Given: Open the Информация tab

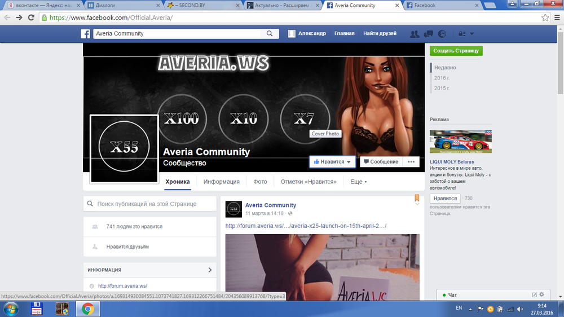Looking at the screenshot, I should pyautogui.click(x=222, y=182).
